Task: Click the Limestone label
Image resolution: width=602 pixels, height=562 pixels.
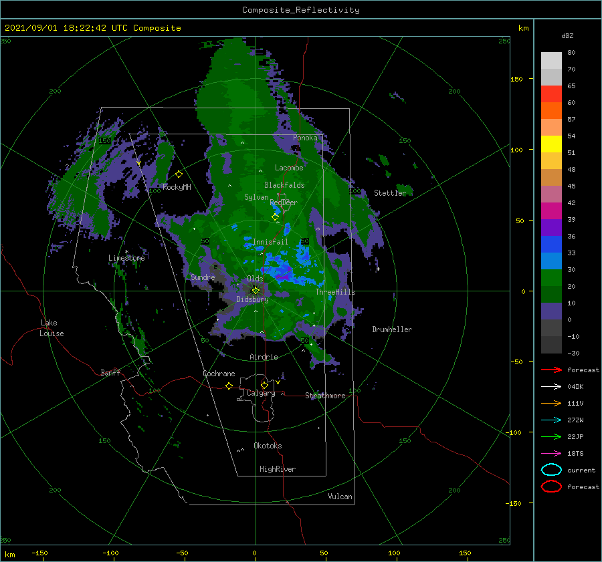Action: pyautogui.click(x=126, y=258)
